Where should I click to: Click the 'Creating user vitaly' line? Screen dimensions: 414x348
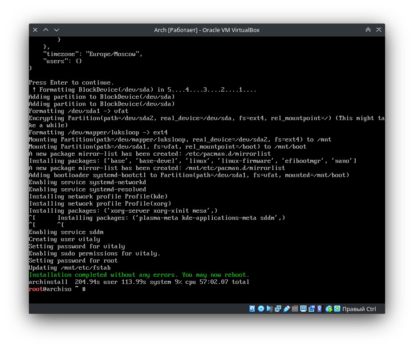pyautogui.click(x=65, y=239)
